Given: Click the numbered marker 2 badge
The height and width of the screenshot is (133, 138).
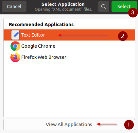Looking at the screenshot, I should (x=123, y=36).
